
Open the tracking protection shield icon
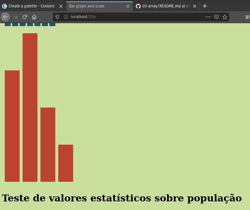coord(57,17)
